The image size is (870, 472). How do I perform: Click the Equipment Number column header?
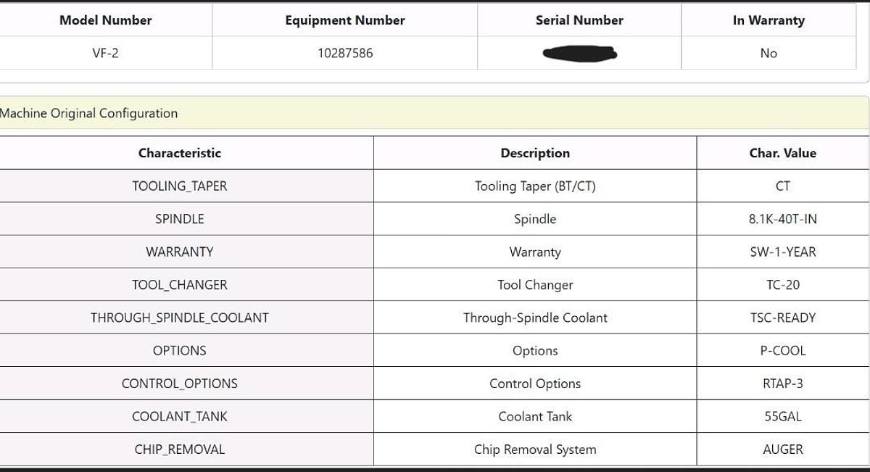point(345,20)
